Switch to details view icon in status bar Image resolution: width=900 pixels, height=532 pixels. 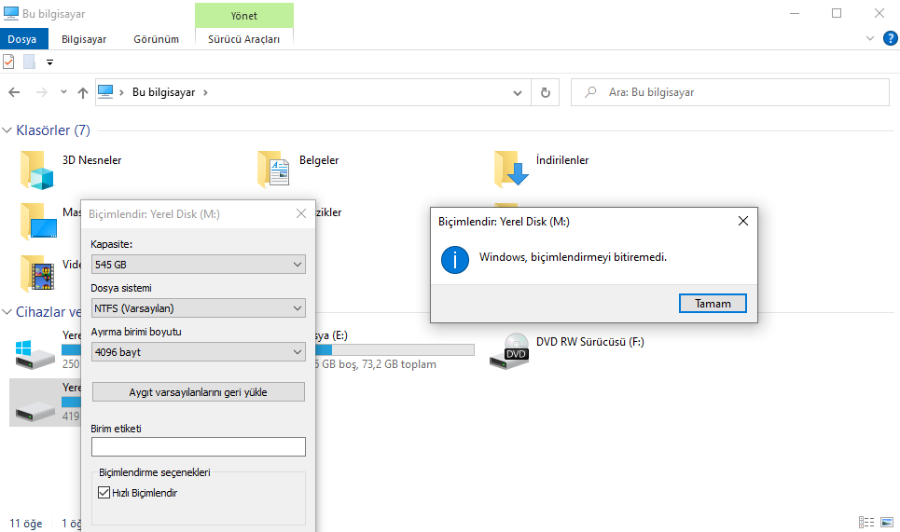point(866,523)
